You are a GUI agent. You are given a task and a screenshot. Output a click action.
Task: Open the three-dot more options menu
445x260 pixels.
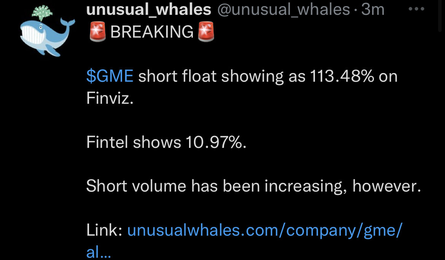(416, 9)
